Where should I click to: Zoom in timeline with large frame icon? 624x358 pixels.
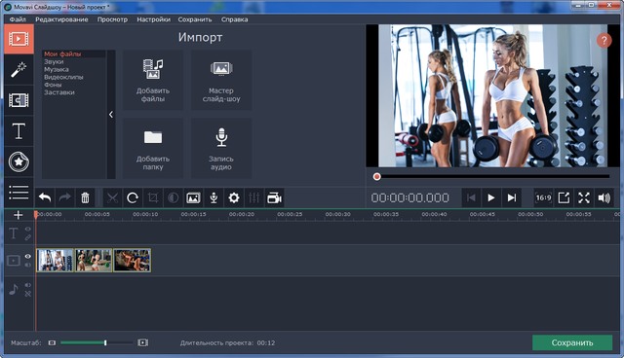143,342
